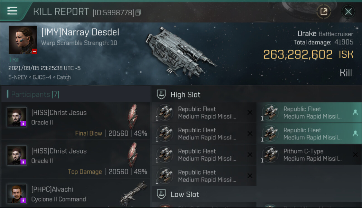Close the kill report window

tap(348, 12)
